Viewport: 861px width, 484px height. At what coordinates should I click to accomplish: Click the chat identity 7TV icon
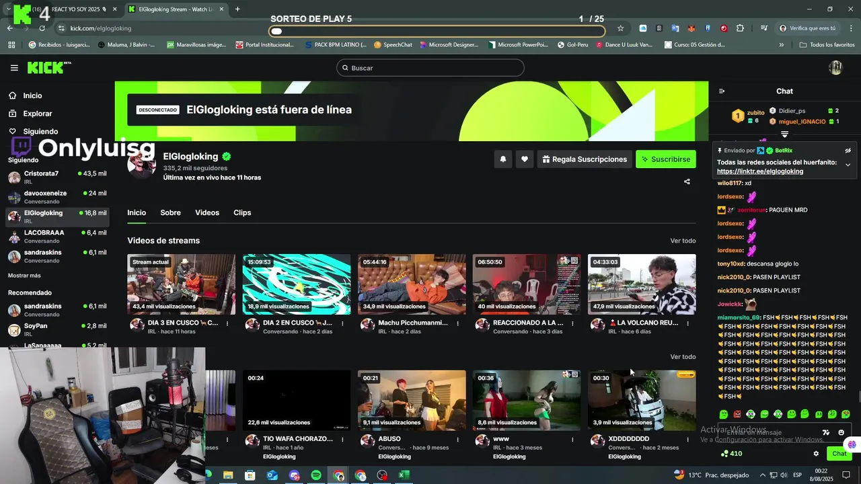(x=826, y=433)
